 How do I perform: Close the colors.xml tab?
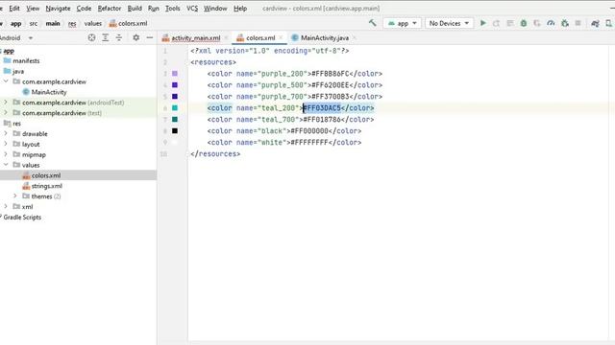pyautogui.click(x=281, y=38)
